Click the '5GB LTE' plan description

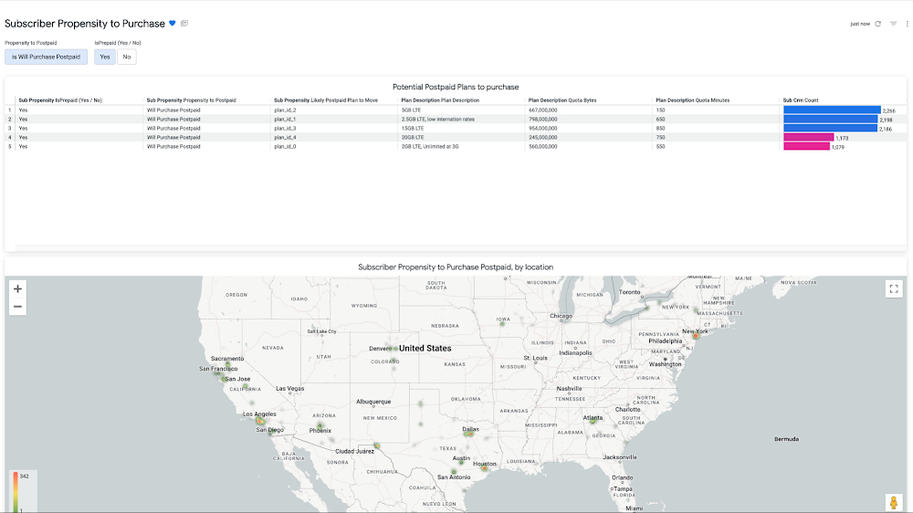tap(411, 110)
